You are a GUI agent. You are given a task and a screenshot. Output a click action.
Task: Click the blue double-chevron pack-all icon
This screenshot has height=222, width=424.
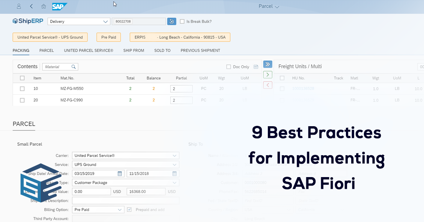(x=267, y=64)
